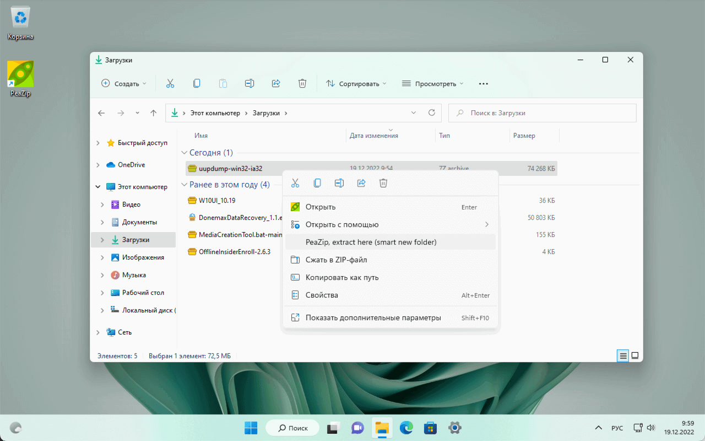Go up one folder level
705x441 pixels.
[x=154, y=113]
